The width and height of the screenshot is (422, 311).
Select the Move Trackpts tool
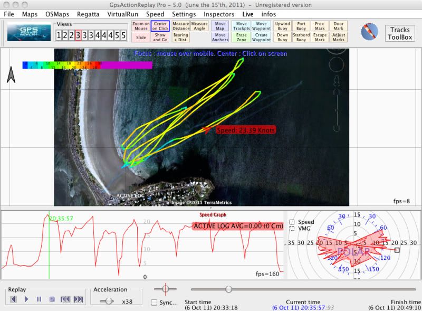(x=242, y=26)
